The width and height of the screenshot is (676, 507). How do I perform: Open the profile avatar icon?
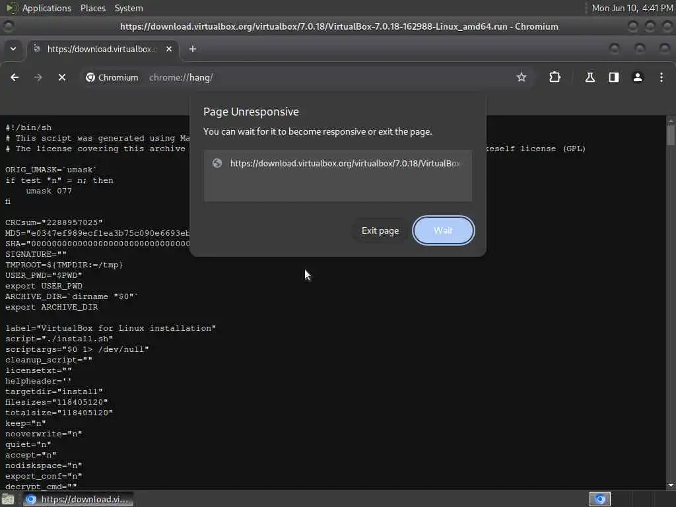coord(637,77)
